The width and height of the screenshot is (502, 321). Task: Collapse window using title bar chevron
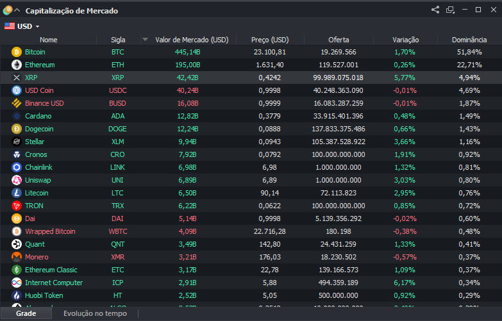tap(17, 10)
